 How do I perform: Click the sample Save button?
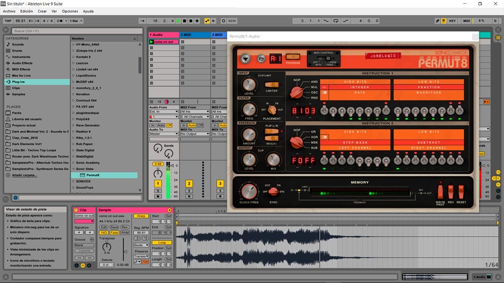point(114,227)
